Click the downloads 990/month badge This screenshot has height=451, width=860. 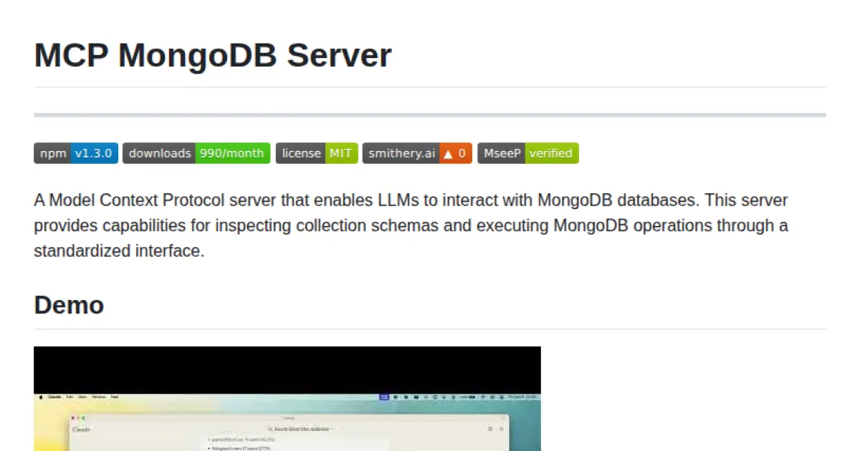(x=196, y=152)
